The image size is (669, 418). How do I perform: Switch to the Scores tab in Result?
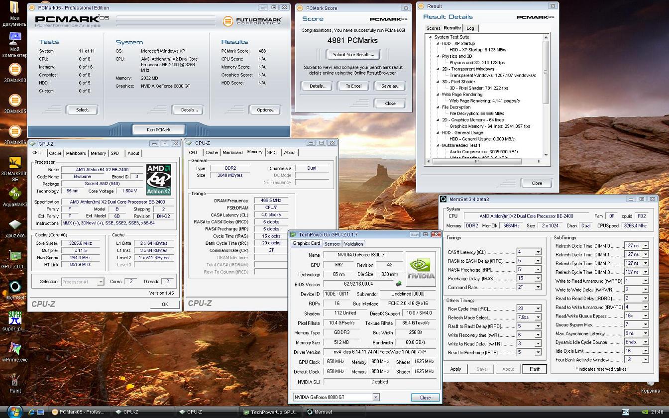pos(433,28)
